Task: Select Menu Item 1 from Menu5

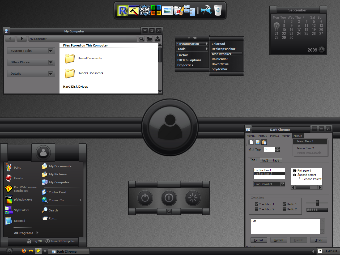Action: [310, 142]
